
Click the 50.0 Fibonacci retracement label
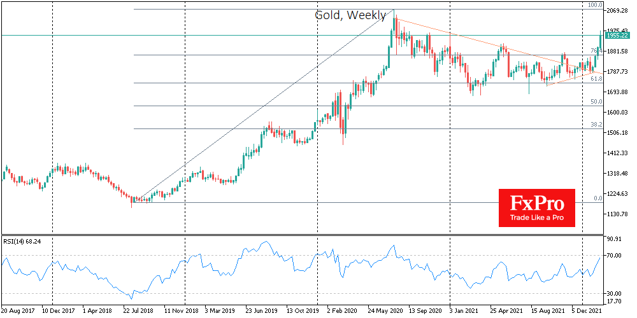(x=596, y=102)
